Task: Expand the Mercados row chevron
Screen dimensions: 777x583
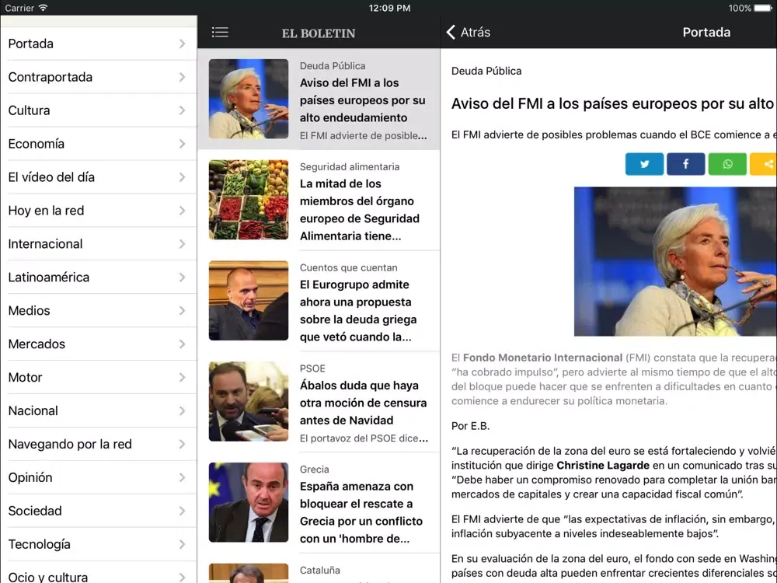Action: coord(183,344)
